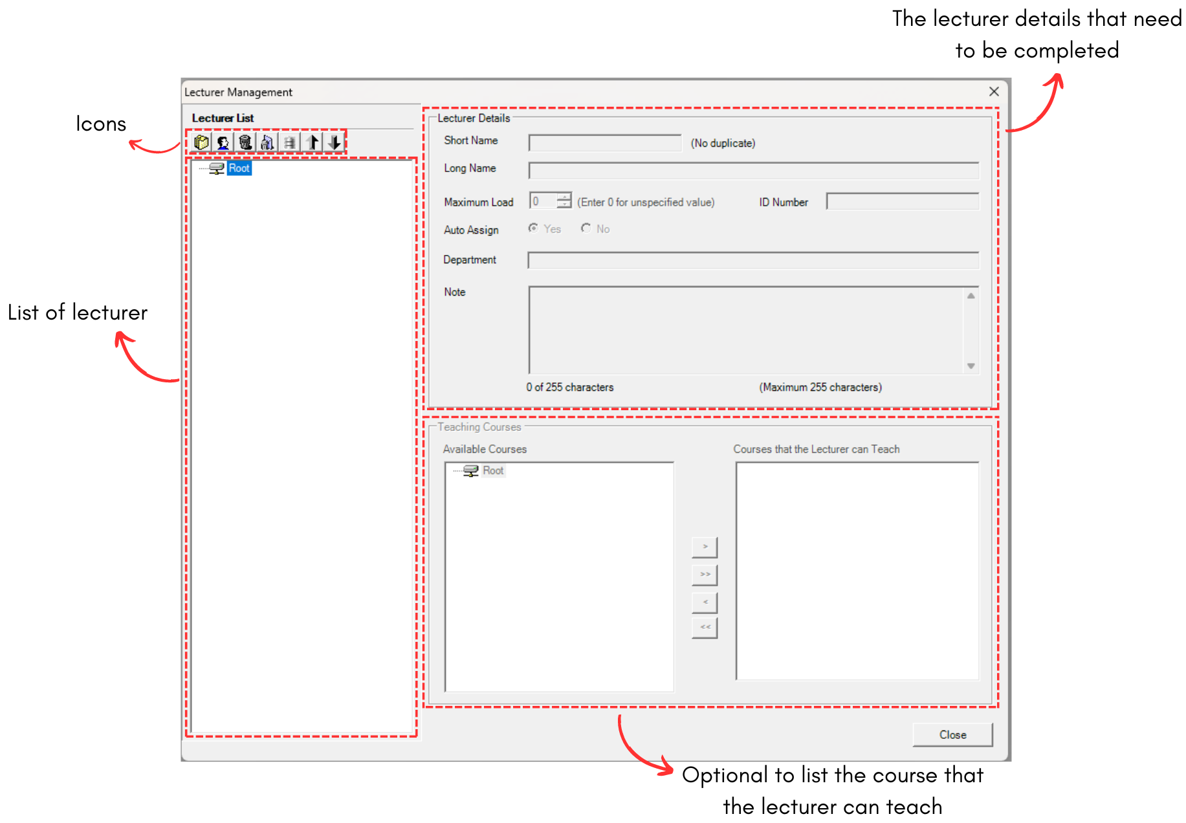Click the sort lecturers icon
Image resolution: width=1186 pixels, height=823 pixels.
pos(289,142)
